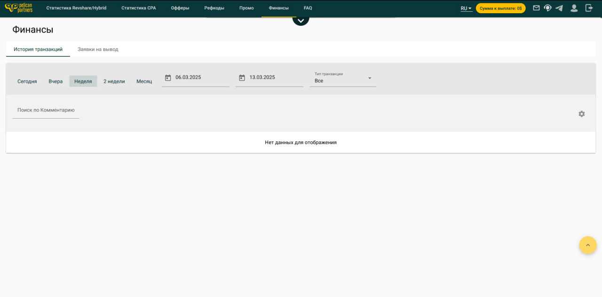602x297 pixels.
Task: Open the Telegram paper plane icon
Action: click(x=559, y=8)
